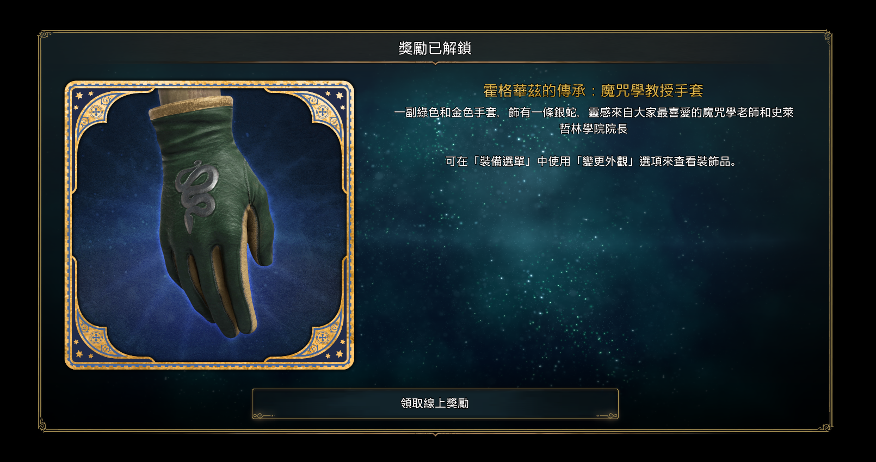876x462 pixels.
Task: Click the notch pointer on the dialog's bottom border
Action: coord(435,434)
